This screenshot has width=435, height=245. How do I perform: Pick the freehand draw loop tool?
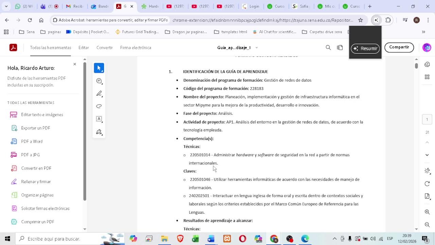99,106
